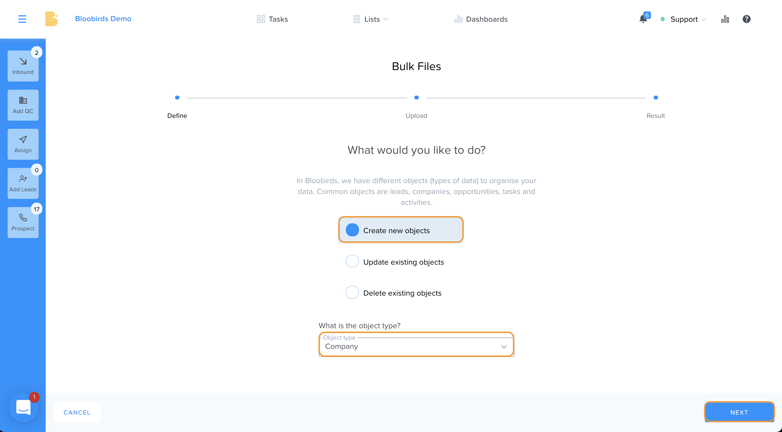Expand the Lists menu dropdown
Image resolution: width=782 pixels, height=432 pixels.
click(371, 19)
